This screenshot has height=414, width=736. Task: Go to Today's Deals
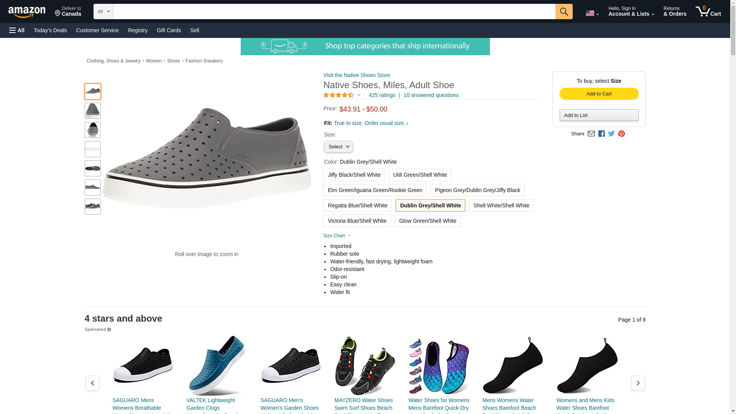coord(50,30)
